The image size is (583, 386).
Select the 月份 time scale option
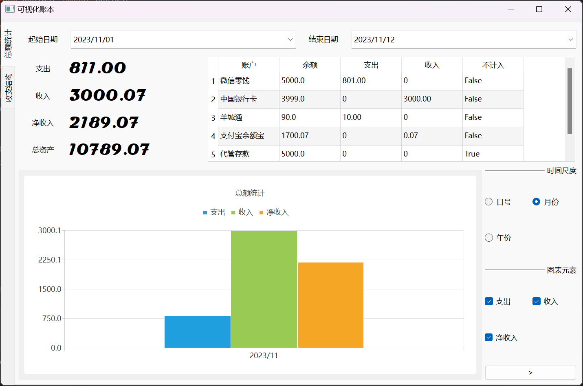click(x=537, y=202)
